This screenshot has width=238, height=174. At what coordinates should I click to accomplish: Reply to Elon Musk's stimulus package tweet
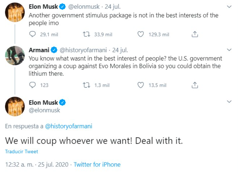click(33, 34)
